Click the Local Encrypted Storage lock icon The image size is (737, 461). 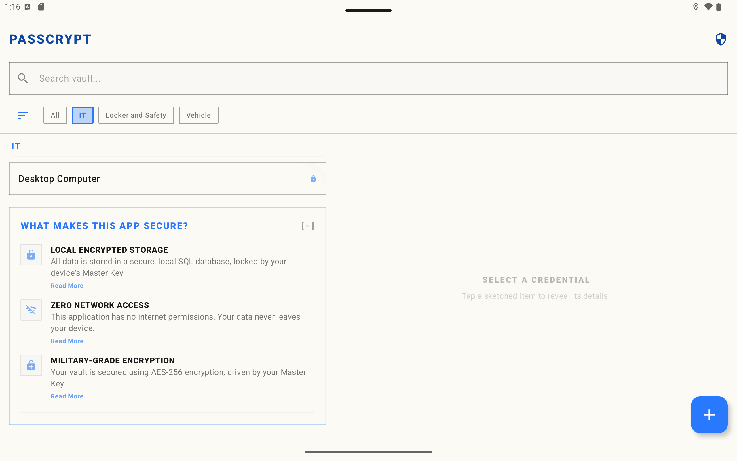pos(31,255)
